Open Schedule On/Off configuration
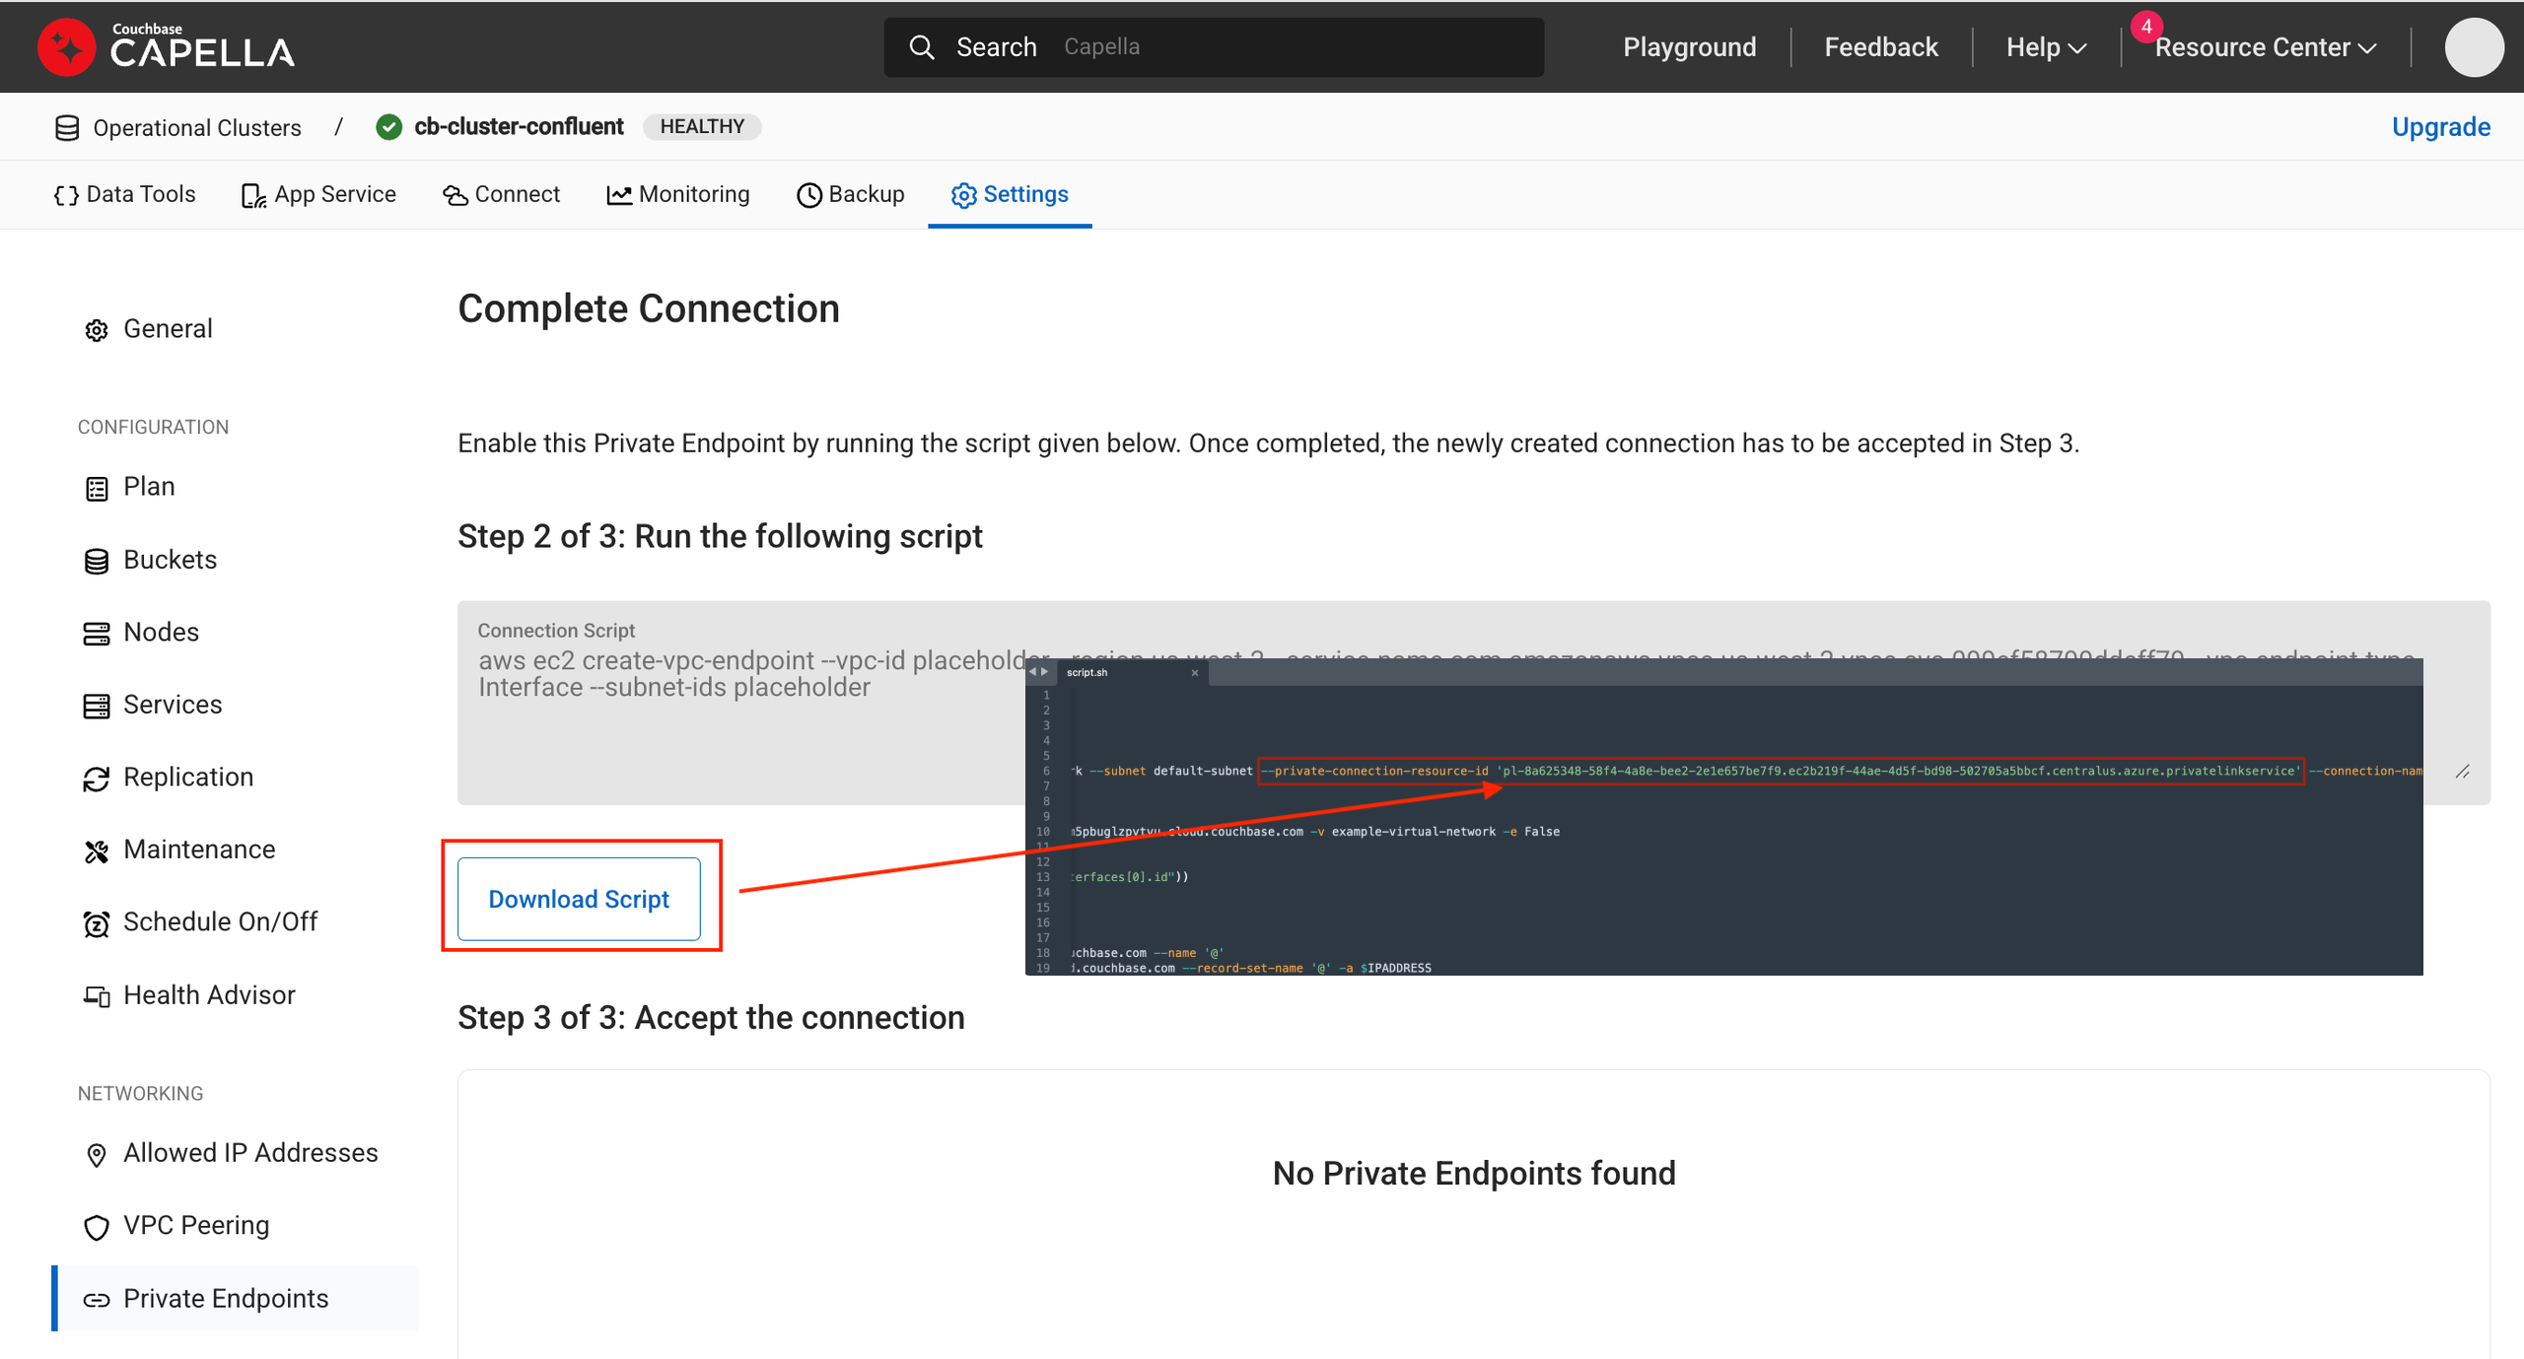Viewport: 2524px width, 1359px height. [220, 922]
